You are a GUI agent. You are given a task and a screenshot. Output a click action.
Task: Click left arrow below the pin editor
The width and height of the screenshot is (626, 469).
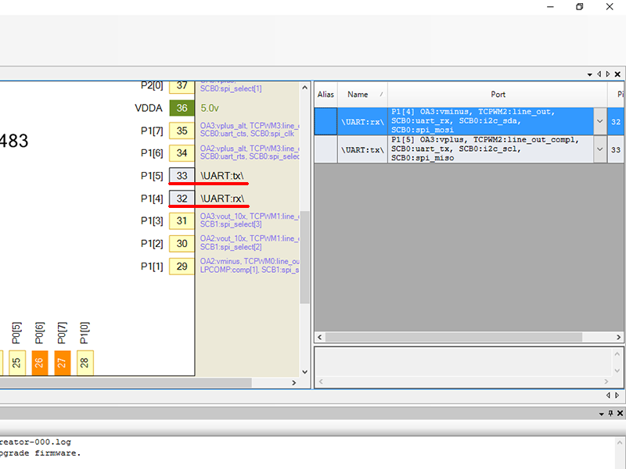[608, 396]
